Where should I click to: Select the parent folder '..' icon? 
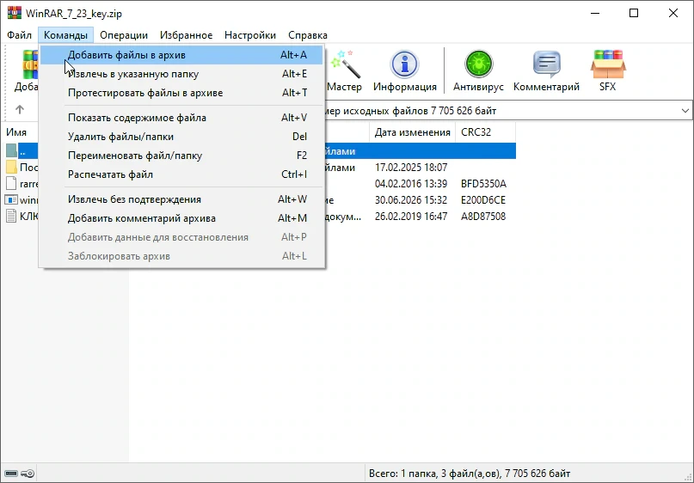(x=11, y=150)
